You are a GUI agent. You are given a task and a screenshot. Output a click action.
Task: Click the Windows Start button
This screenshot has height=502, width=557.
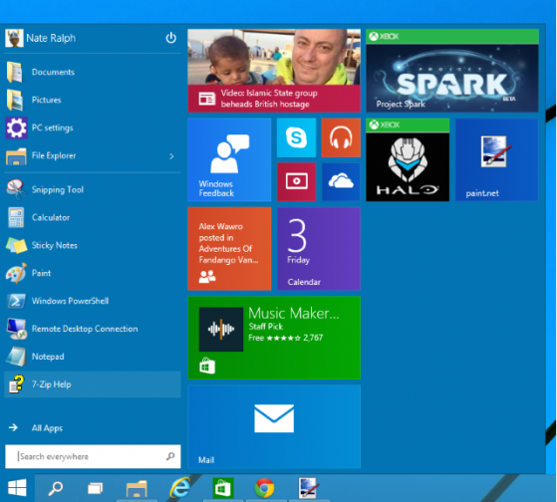[x=17, y=488]
